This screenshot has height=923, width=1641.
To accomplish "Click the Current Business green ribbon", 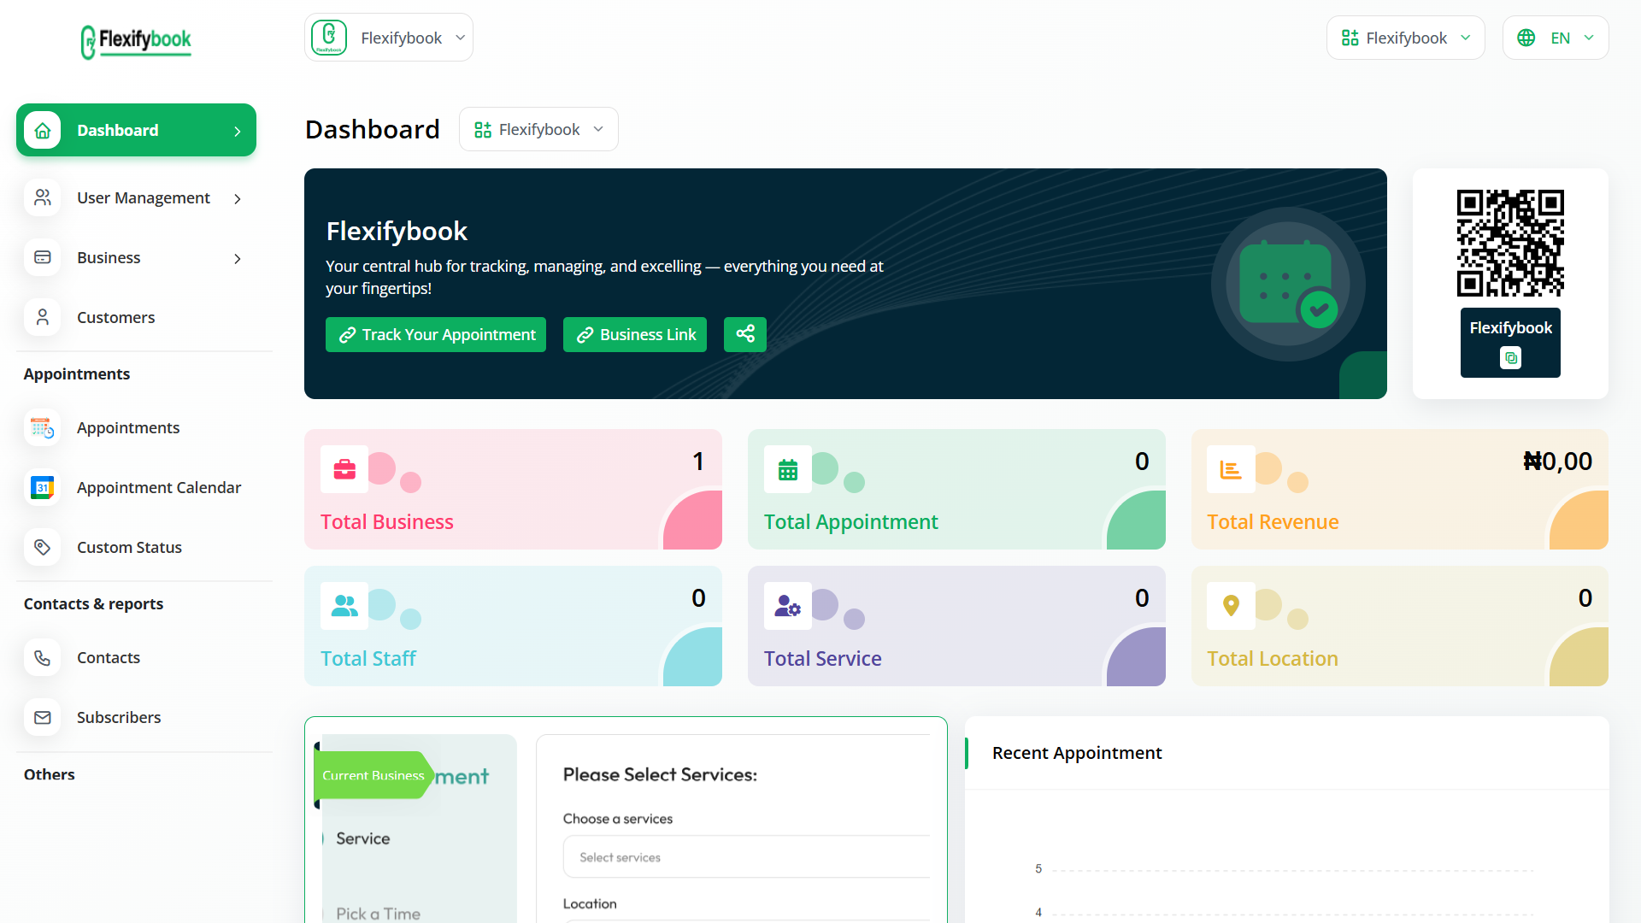I will coord(373,775).
